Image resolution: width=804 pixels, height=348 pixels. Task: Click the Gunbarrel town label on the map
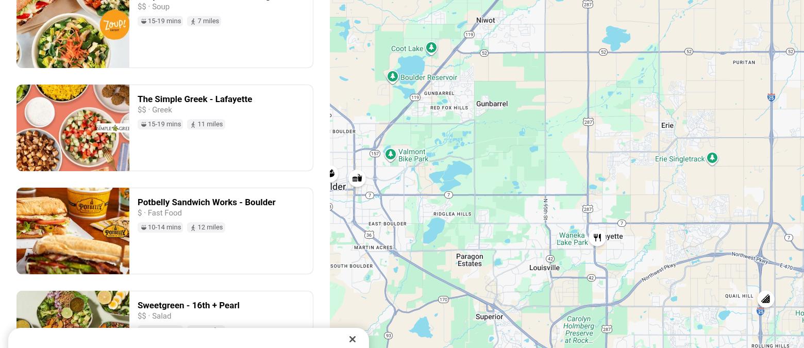492,104
